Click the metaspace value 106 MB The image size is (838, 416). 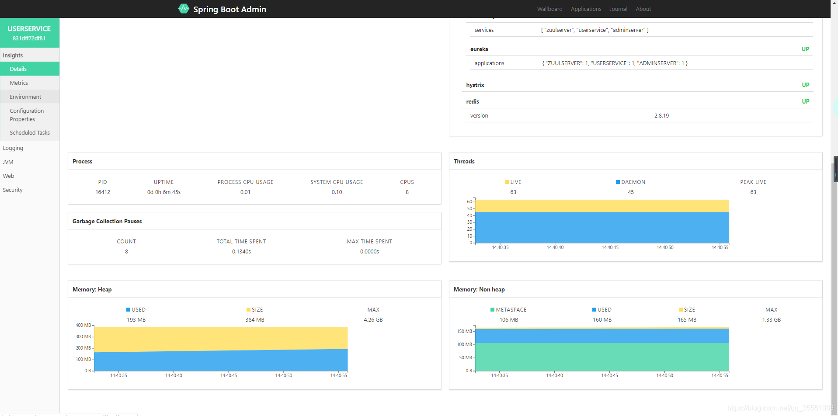509,320
